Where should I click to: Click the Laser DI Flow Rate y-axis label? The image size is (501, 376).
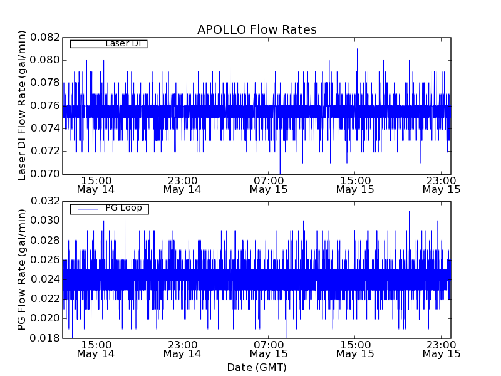(22, 107)
